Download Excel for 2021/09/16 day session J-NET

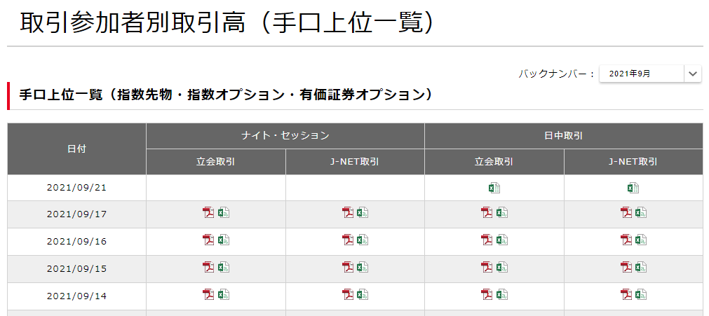(641, 240)
